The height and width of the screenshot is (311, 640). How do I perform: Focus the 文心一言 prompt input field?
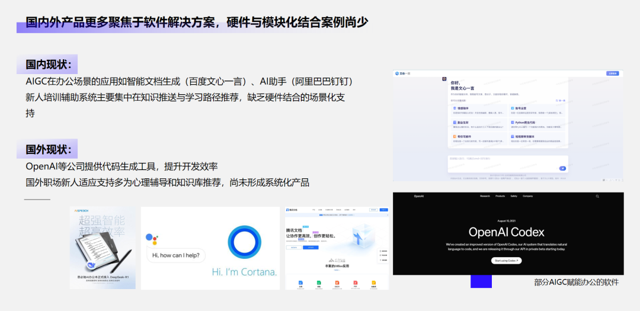coord(508,164)
